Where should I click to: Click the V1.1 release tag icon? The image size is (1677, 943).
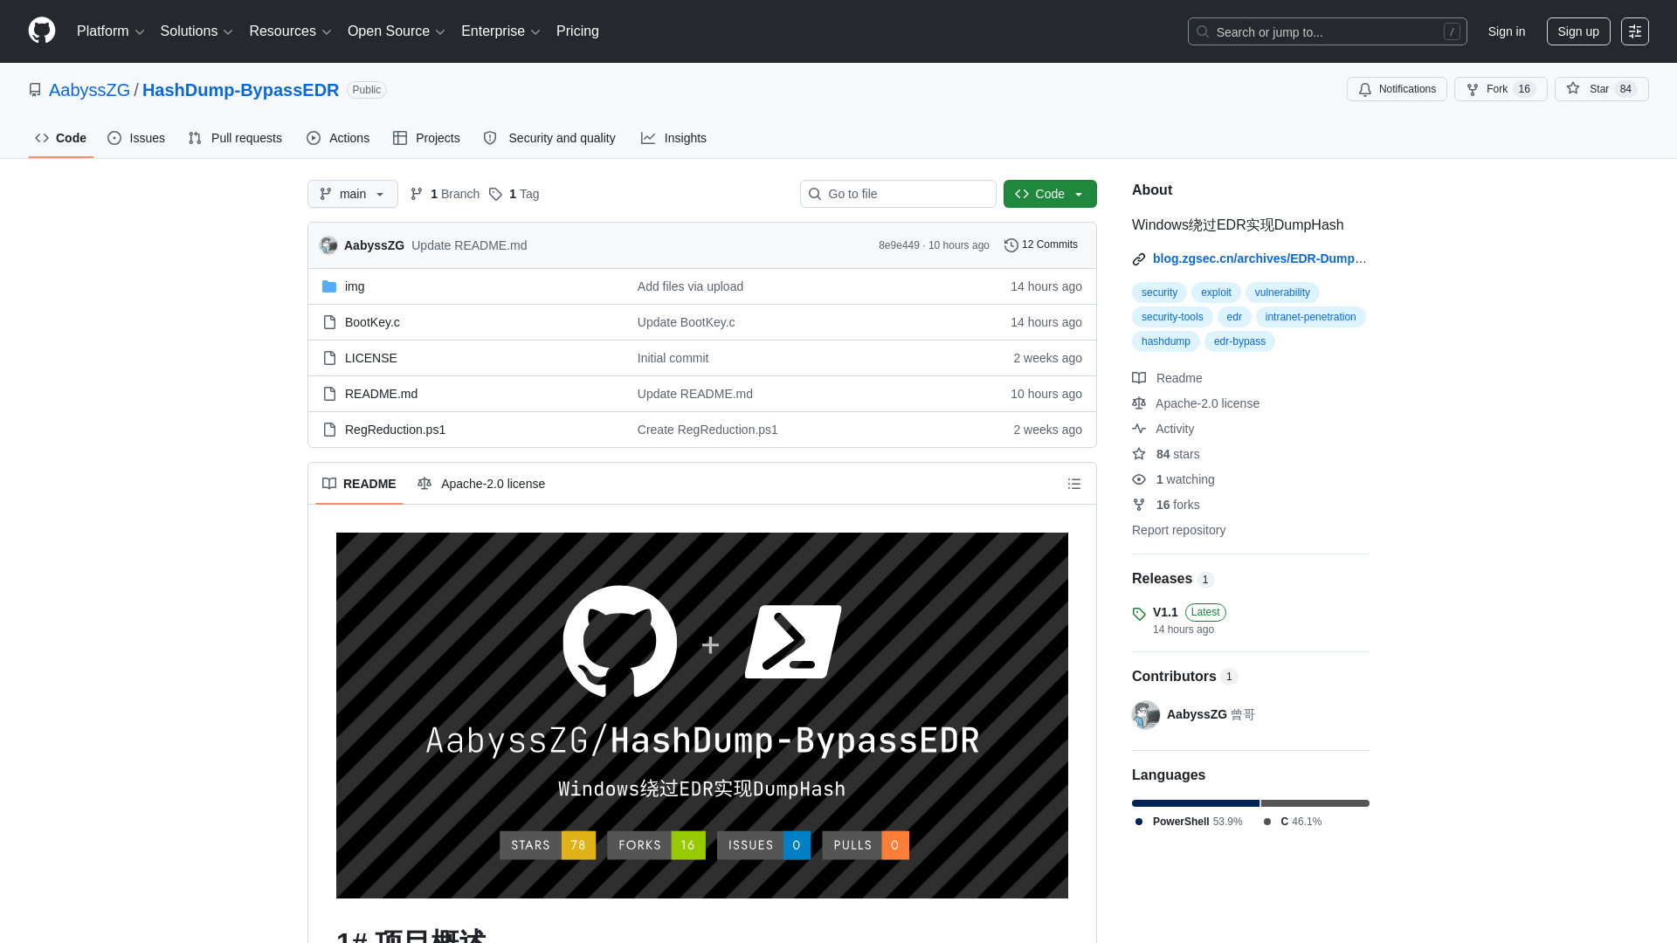coord(1139,614)
